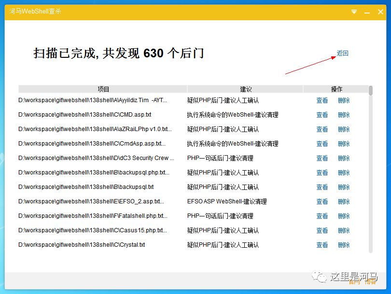View the dC3 Security Crew file

[x=322, y=158]
